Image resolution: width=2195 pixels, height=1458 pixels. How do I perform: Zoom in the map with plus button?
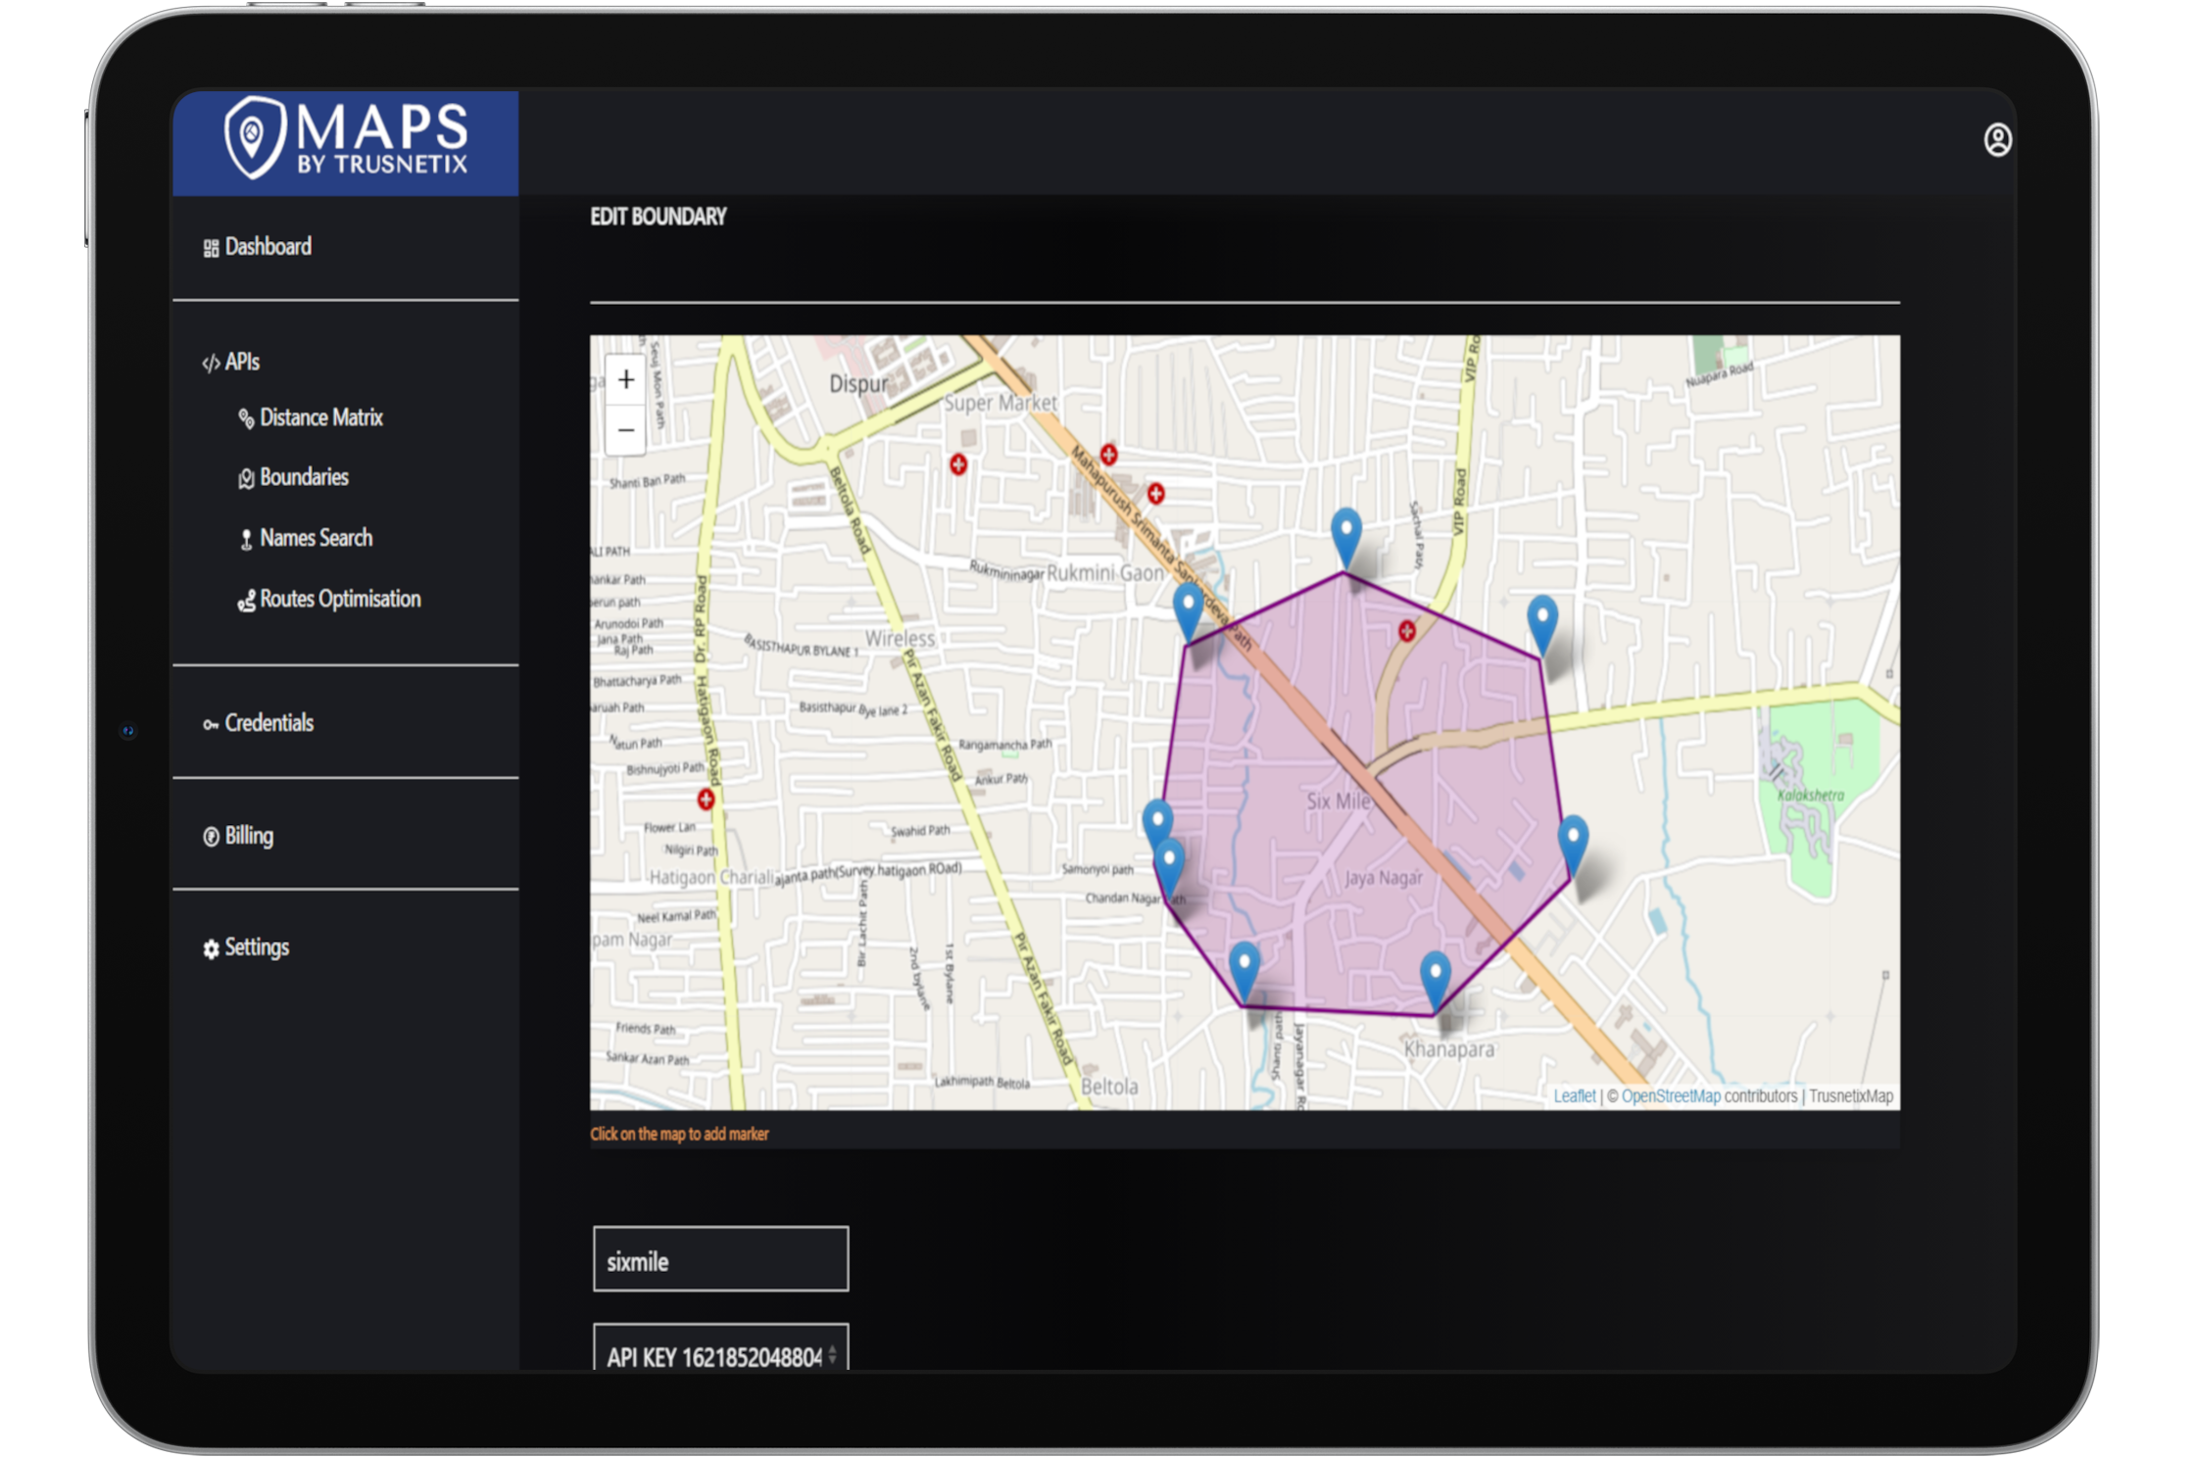click(x=626, y=380)
